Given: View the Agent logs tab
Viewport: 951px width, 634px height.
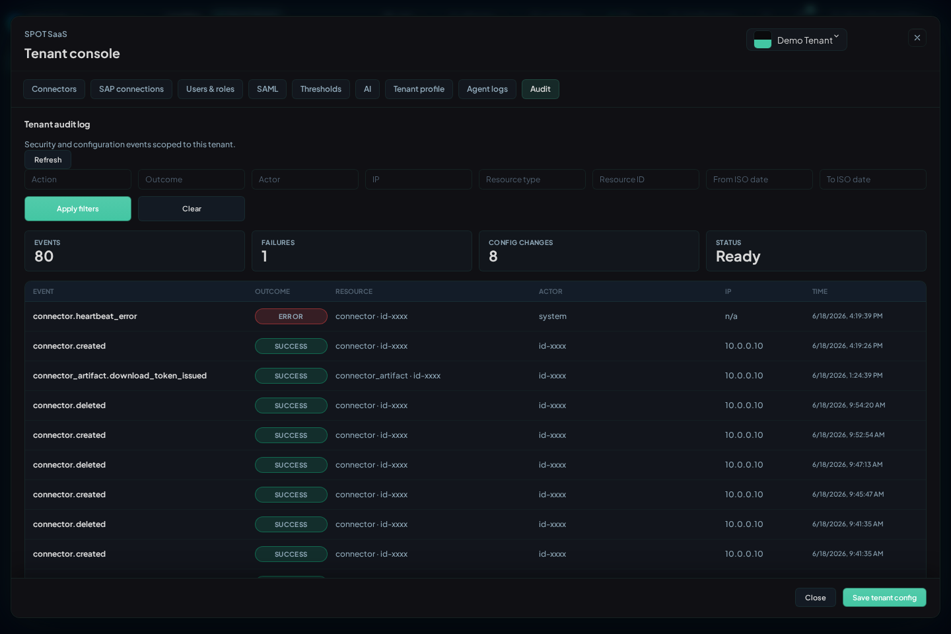Looking at the screenshot, I should 487,89.
